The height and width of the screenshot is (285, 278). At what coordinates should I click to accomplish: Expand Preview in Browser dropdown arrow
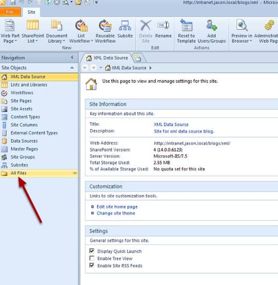click(251, 41)
